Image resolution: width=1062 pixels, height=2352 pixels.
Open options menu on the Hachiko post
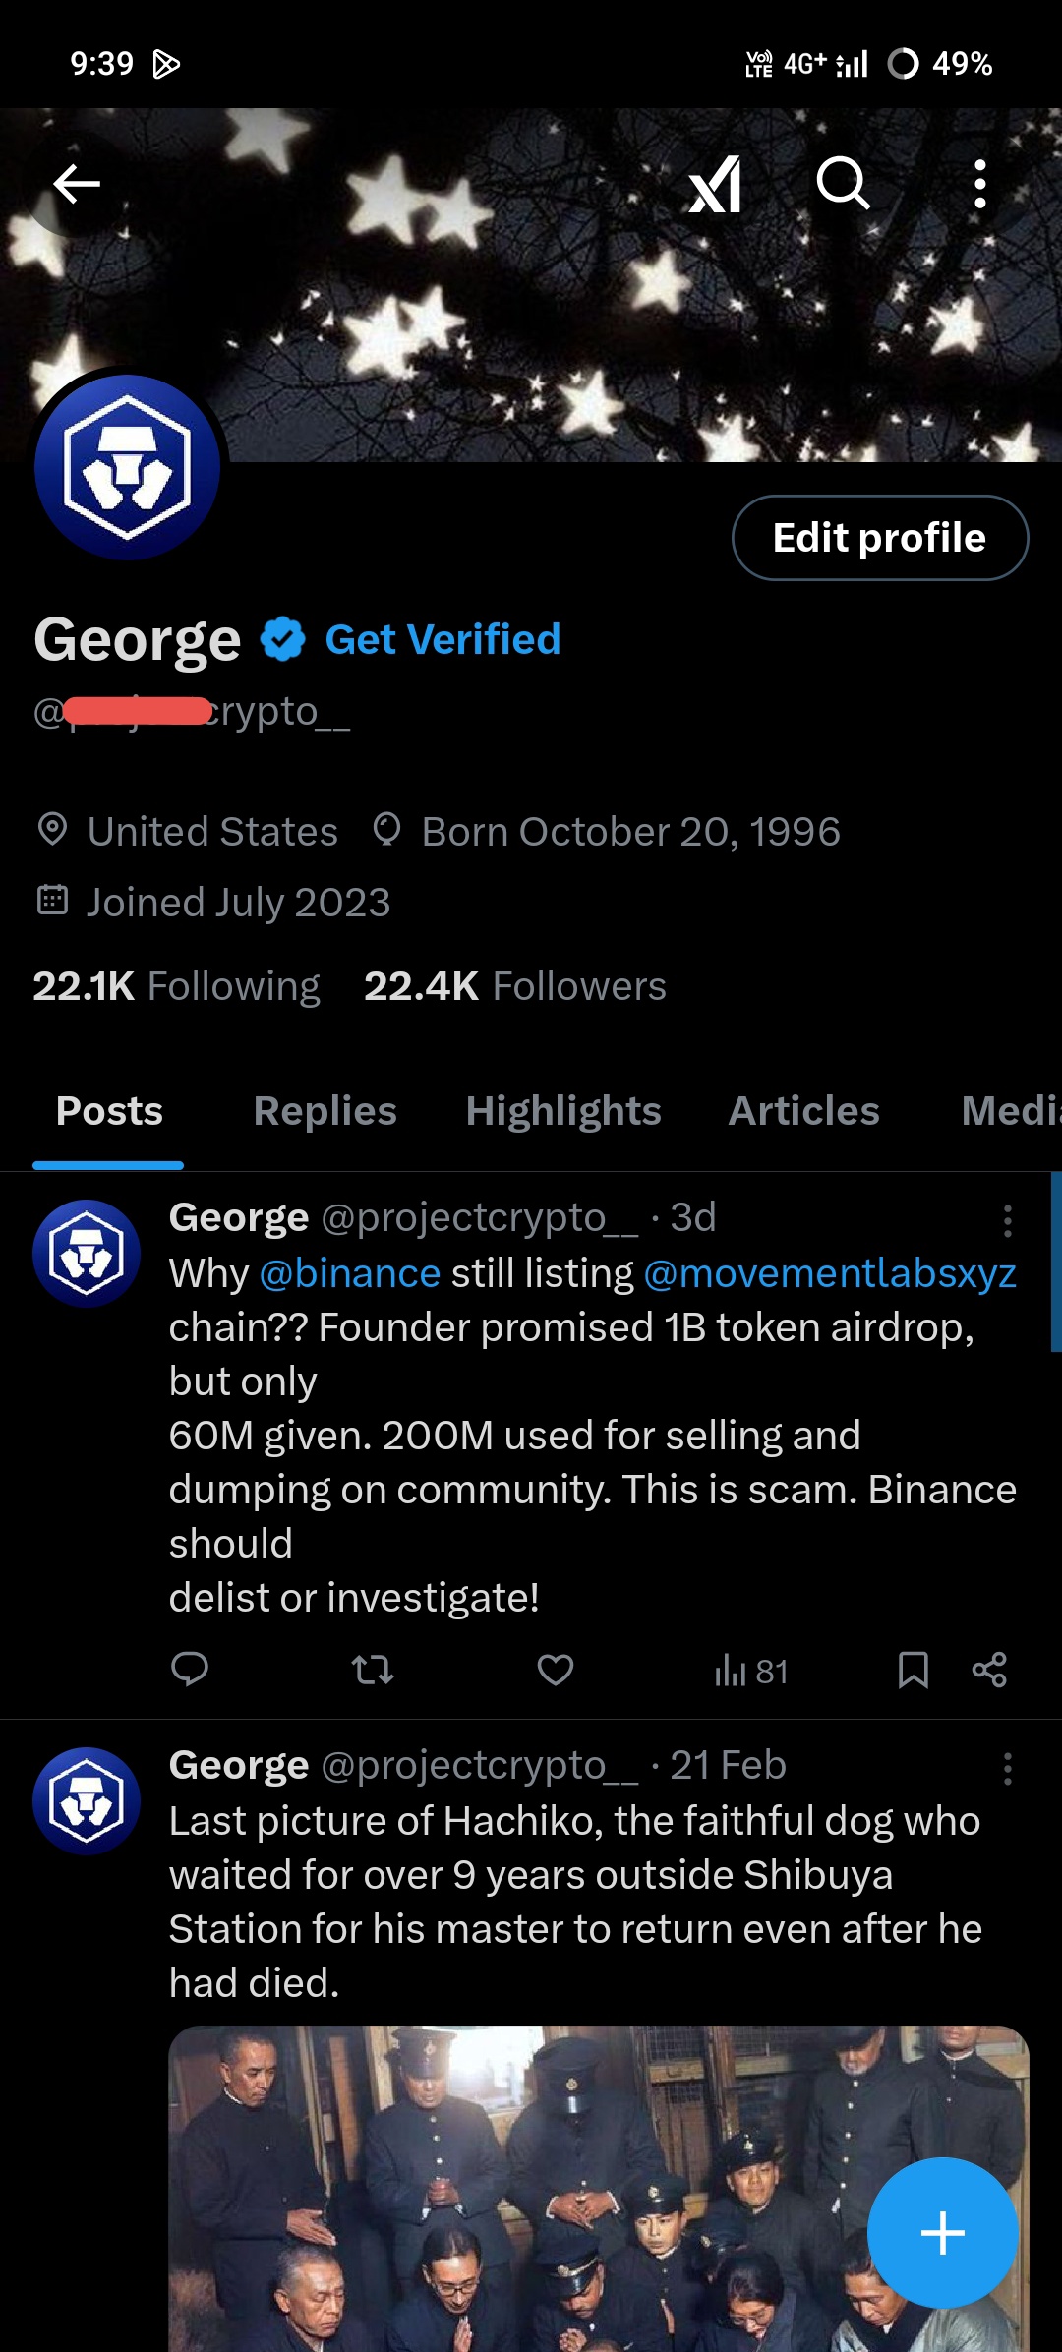pos(1006,1769)
